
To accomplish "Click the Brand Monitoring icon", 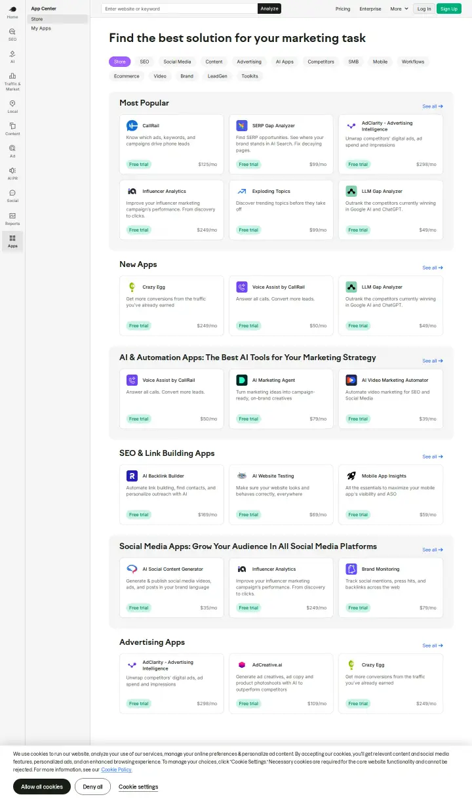I will click(351, 569).
